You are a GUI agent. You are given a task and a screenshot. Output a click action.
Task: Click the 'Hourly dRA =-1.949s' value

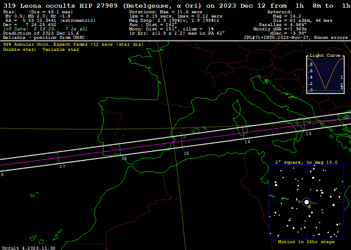click(280, 29)
